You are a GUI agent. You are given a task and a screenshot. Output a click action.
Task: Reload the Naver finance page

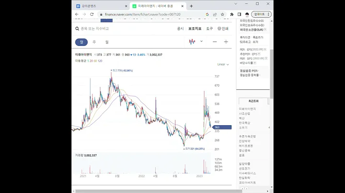tap(92, 14)
